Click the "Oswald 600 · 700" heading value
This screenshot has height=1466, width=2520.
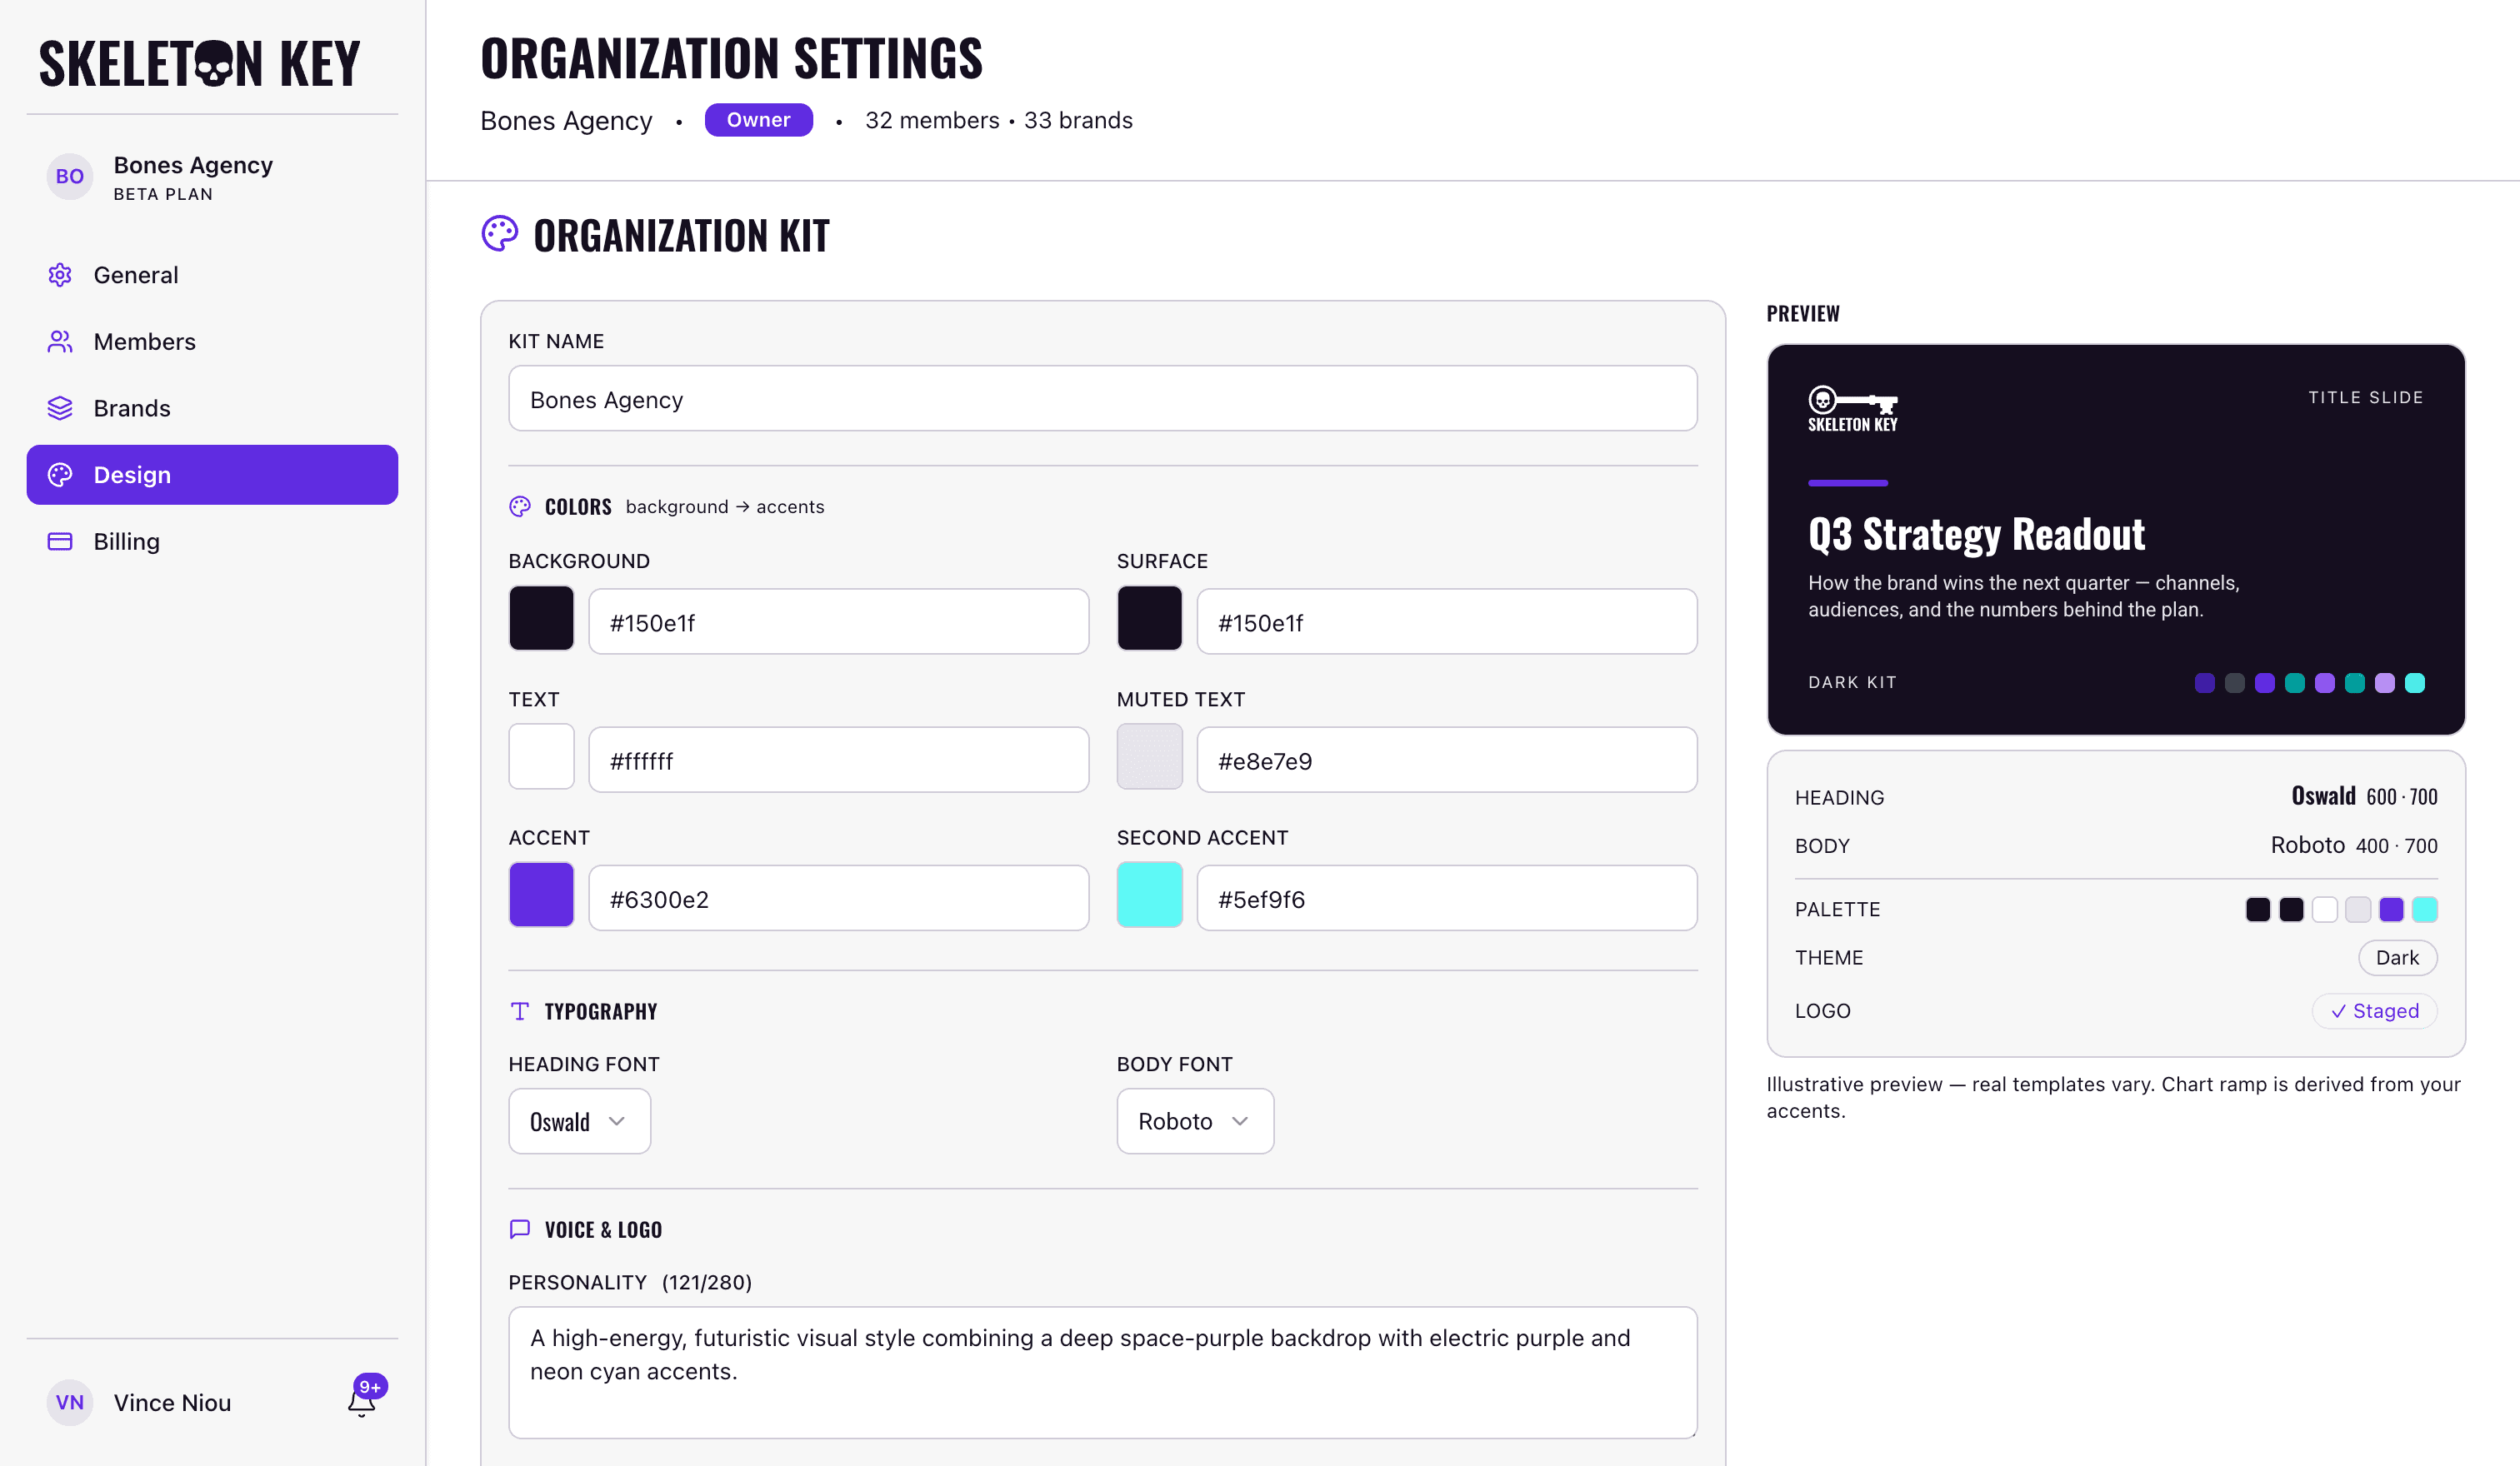click(x=2364, y=796)
